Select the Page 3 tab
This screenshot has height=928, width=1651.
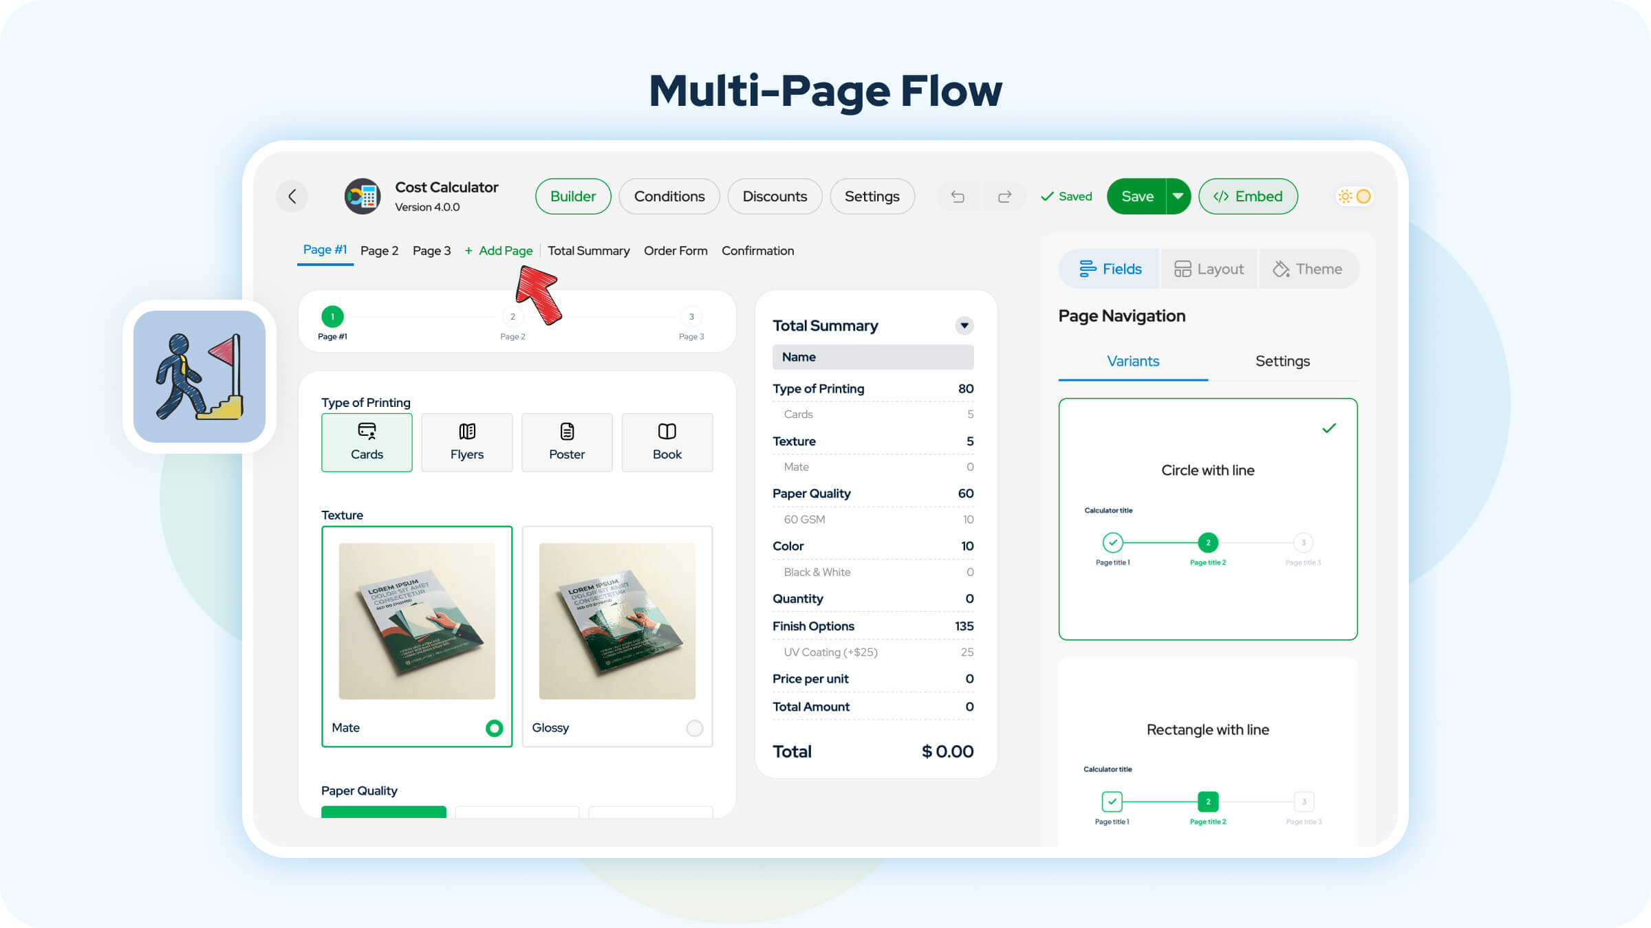431,251
